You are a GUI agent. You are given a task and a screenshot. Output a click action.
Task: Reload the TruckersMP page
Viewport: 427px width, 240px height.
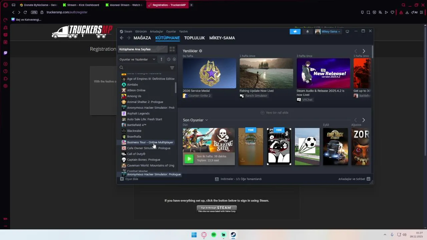(25, 12)
